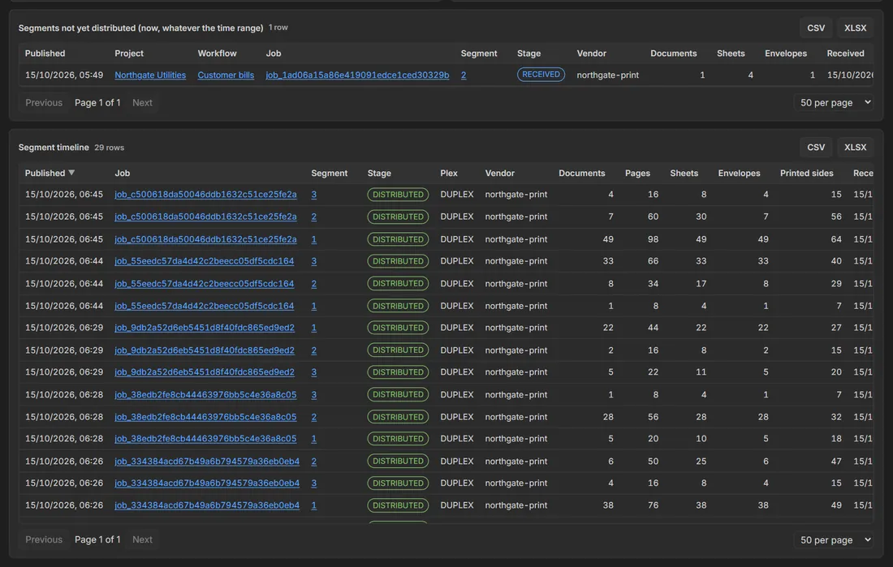The width and height of the screenshot is (893, 567).
Task: Open job_9db2a52d6eb5451d8f40fdc865ed9ed2 with 2 documents
Action: point(205,350)
